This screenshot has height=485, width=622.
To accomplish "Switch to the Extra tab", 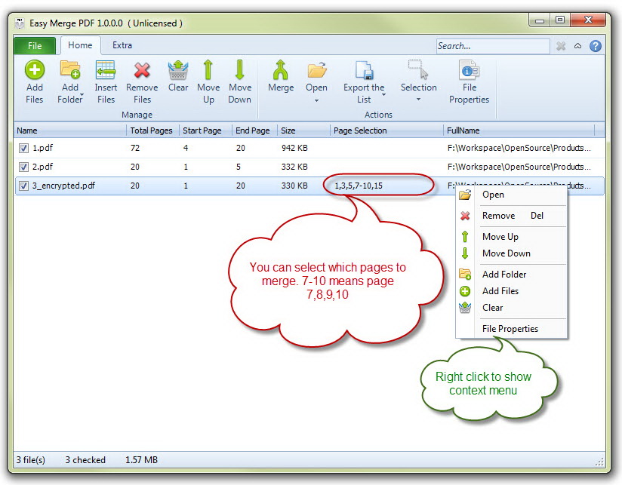I will (122, 45).
